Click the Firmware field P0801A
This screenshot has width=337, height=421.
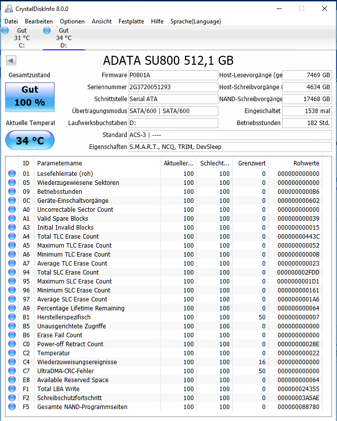[x=173, y=75]
